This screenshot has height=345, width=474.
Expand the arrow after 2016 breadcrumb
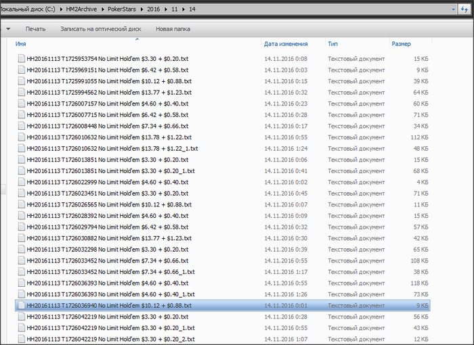click(166, 9)
